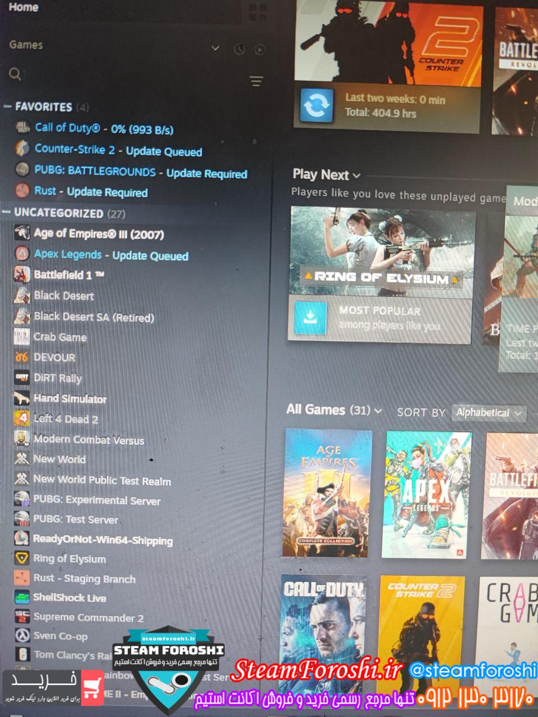The image size is (538, 717).
Task: Click the library search magnifier icon
Action: [15, 74]
